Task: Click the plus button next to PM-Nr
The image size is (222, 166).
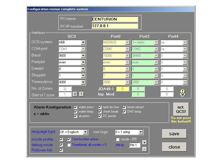Action: 144,143
